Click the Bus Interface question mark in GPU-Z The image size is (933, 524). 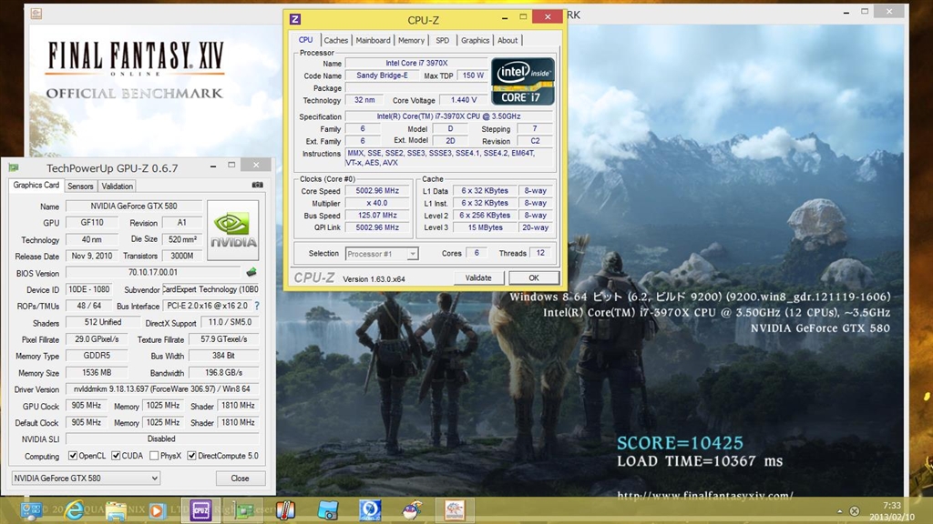[256, 306]
